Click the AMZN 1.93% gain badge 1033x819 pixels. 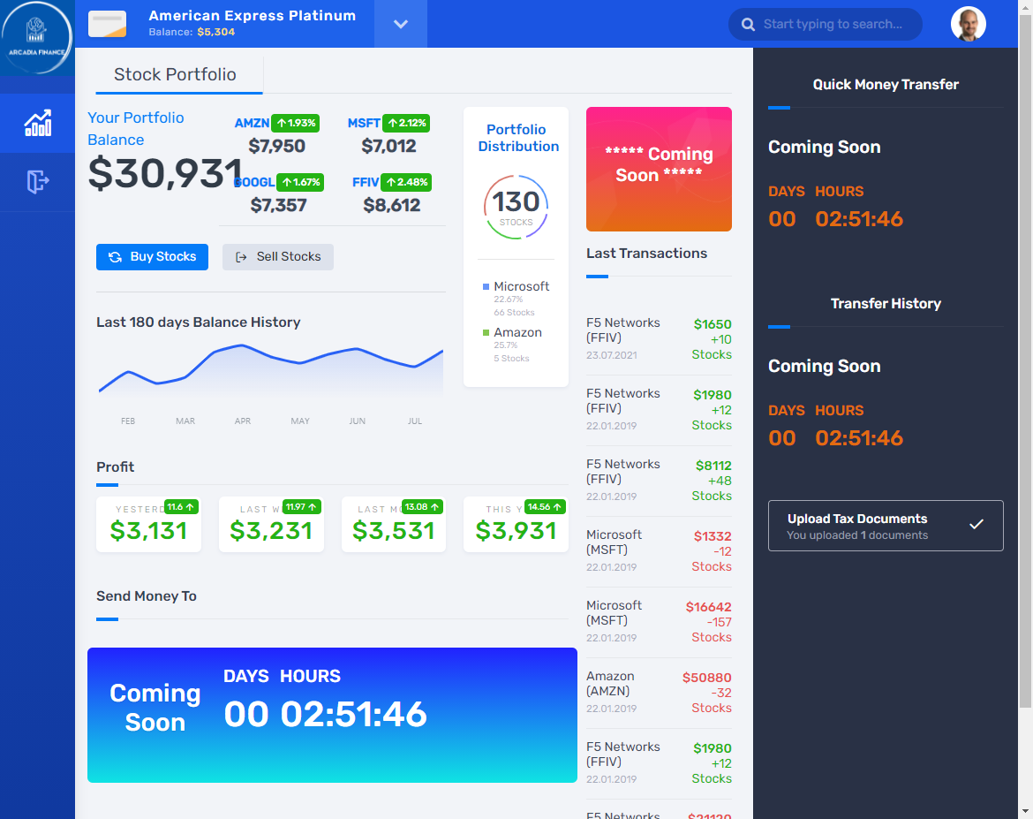(x=296, y=123)
